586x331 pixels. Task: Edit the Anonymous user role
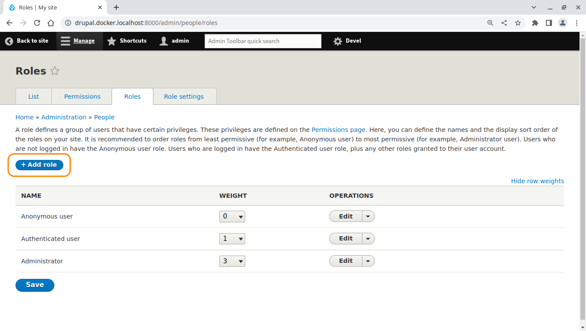pyautogui.click(x=346, y=216)
